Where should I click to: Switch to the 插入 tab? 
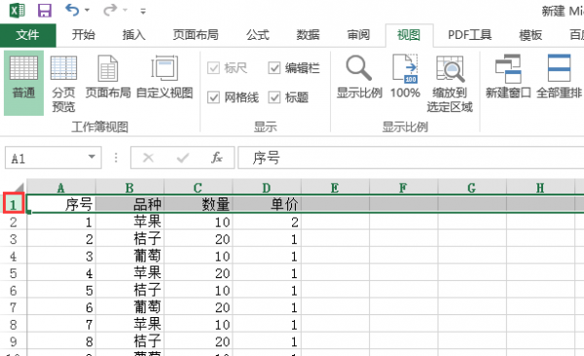point(133,35)
